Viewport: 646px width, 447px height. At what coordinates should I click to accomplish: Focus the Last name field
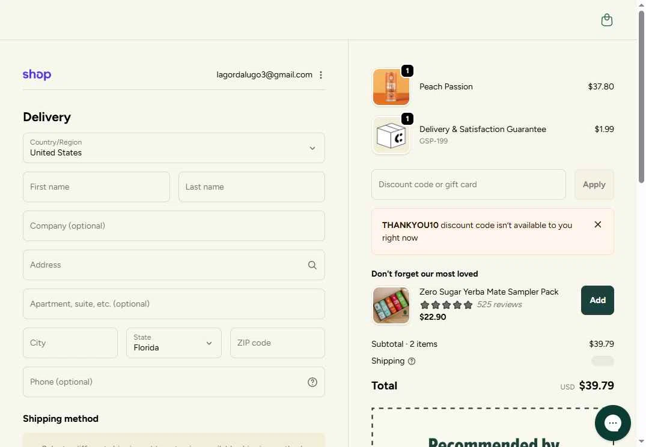[252, 187]
